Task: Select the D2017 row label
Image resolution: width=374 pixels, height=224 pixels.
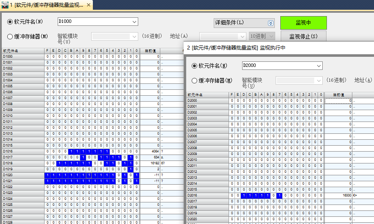Action: (x=207, y=202)
